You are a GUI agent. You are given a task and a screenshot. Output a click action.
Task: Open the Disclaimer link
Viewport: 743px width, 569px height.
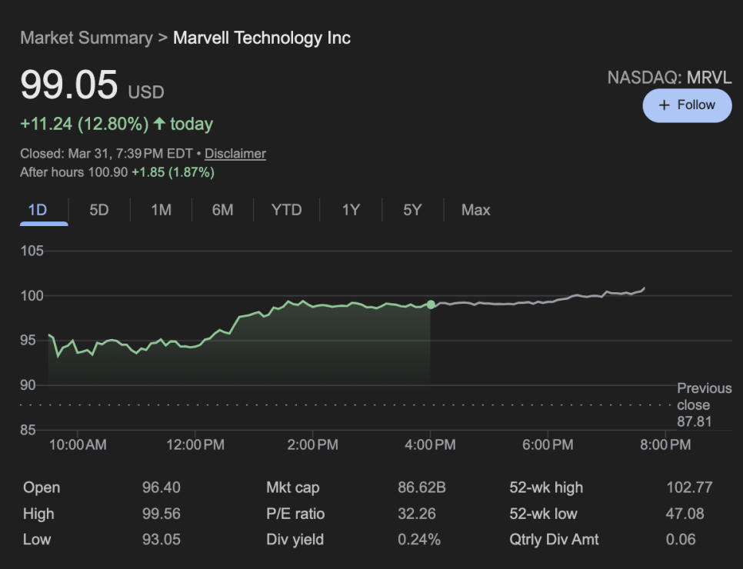click(235, 154)
